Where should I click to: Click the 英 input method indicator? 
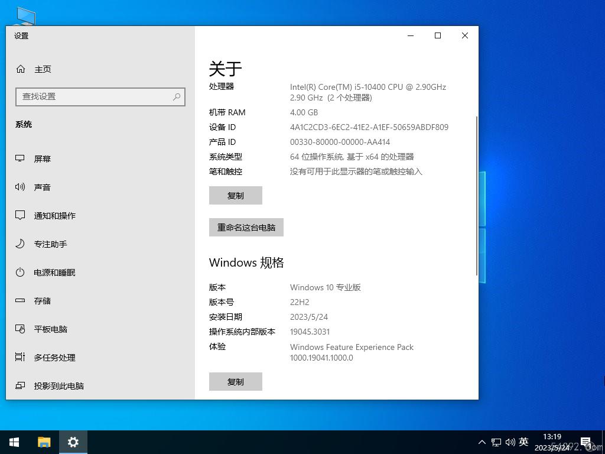click(523, 442)
